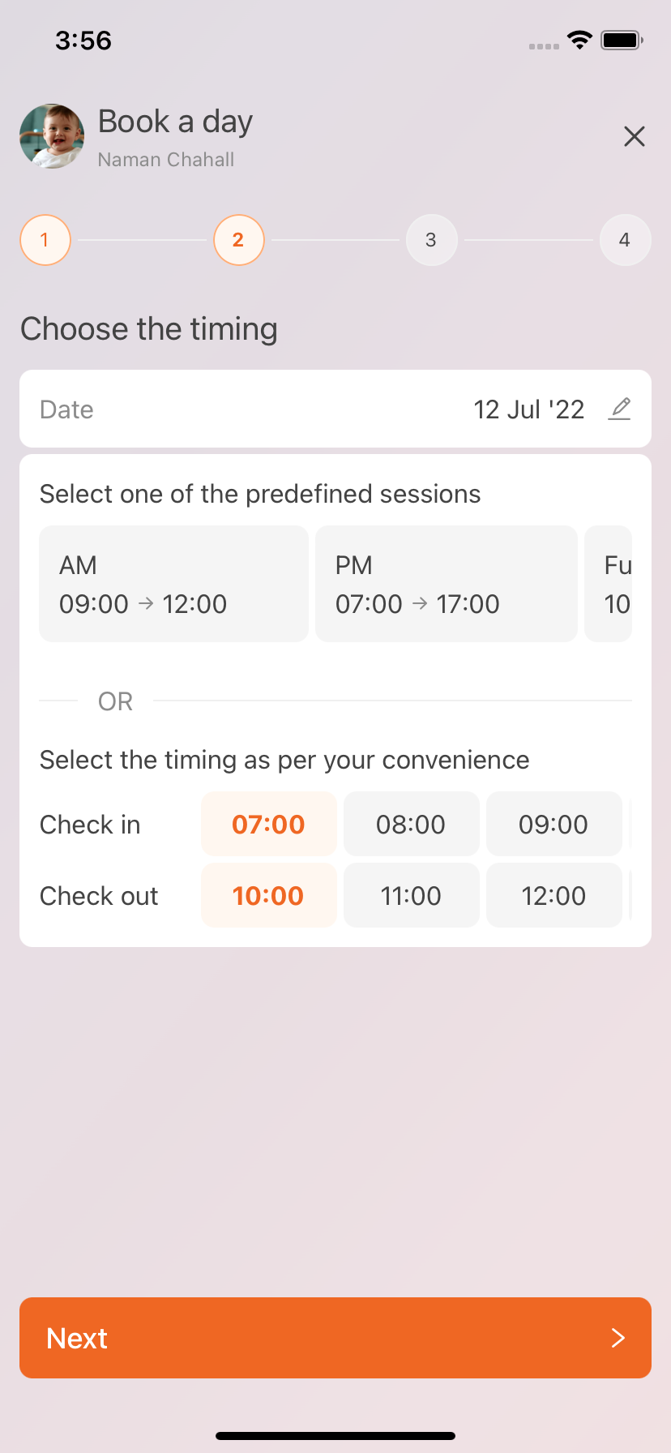Tap the Wi-Fi icon in status bar

pyautogui.click(x=579, y=40)
